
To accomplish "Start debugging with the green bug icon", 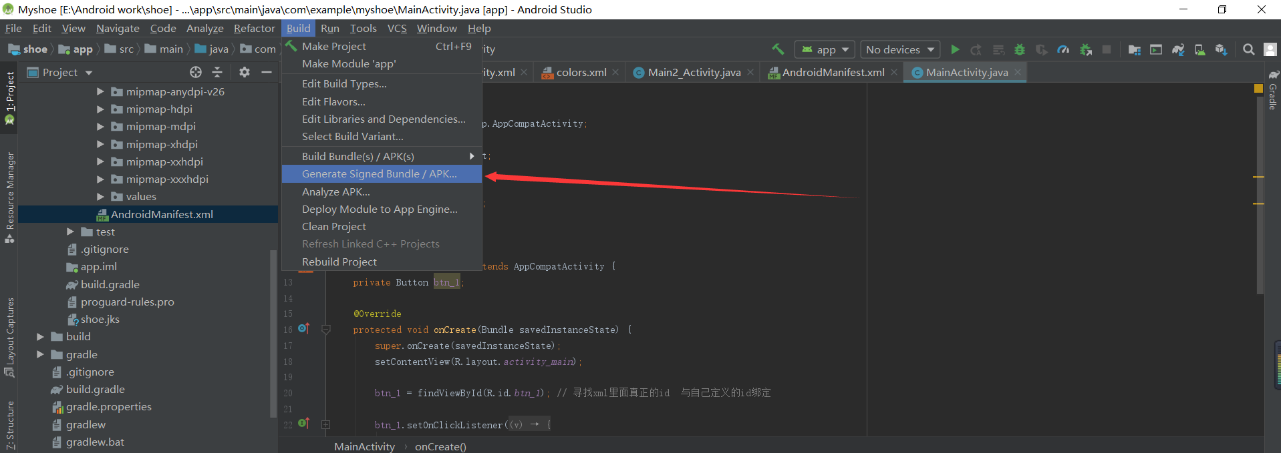I will tap(1020, 49).
